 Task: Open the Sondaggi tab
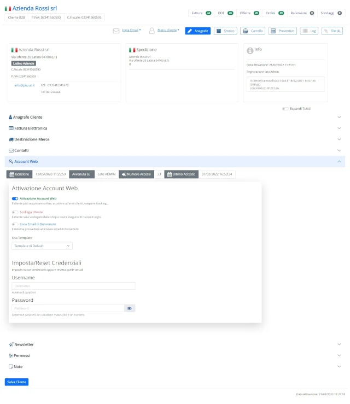click(x=331, y=13)
